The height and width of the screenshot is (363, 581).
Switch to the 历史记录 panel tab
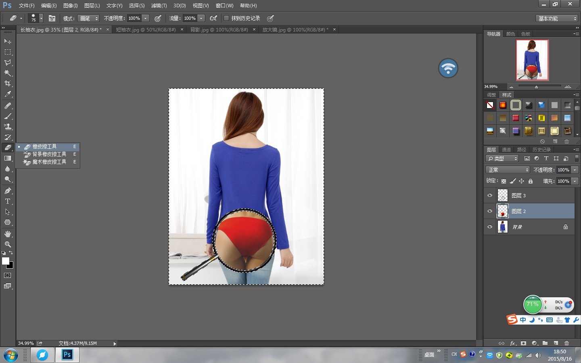[x=541, y=150]
